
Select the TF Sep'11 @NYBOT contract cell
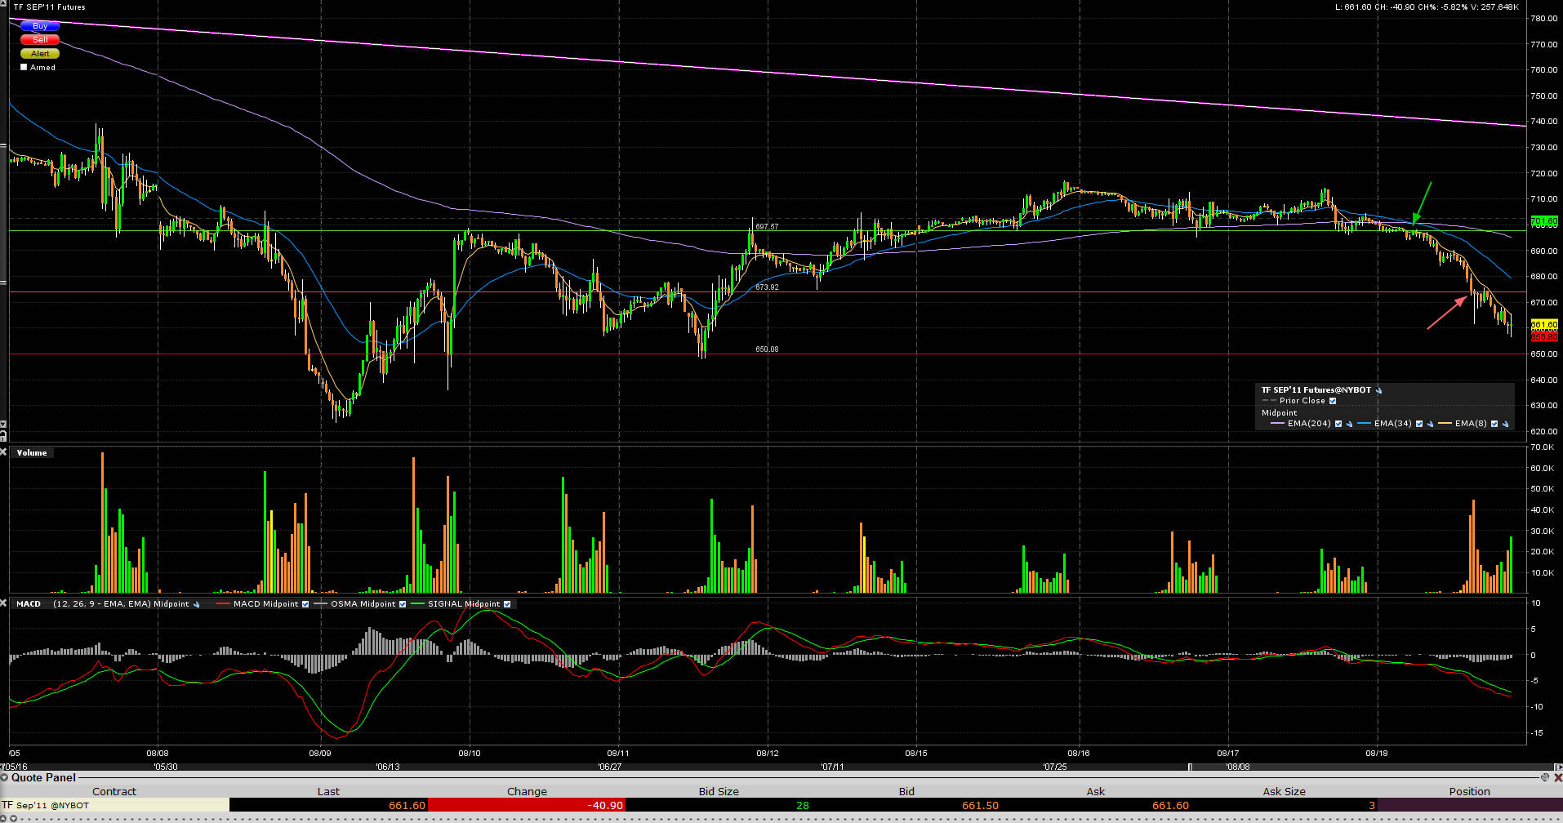(114, 805)
